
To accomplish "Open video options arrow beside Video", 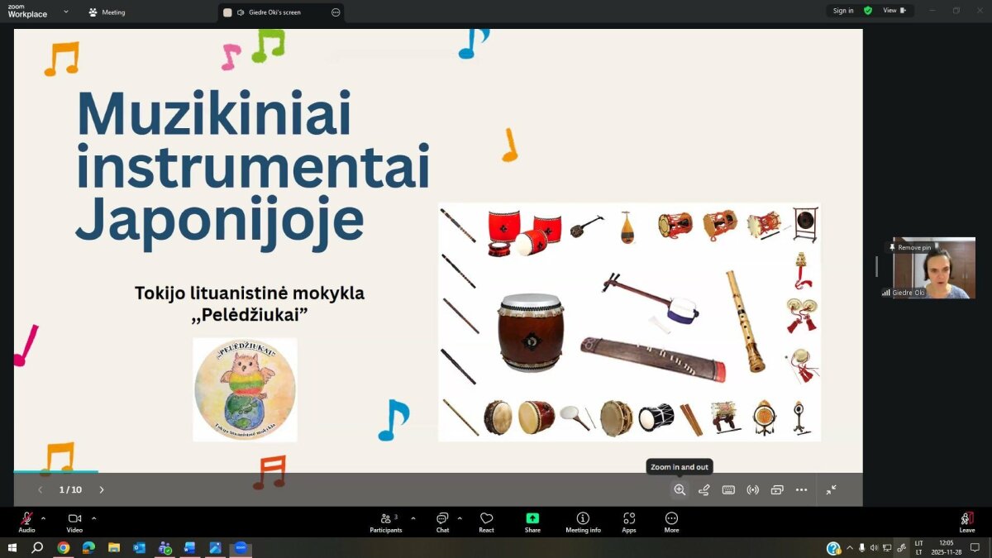I will click(x=94, y=518).
